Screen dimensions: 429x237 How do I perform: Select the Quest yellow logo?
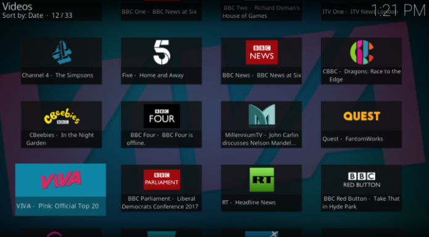[362, 116]
